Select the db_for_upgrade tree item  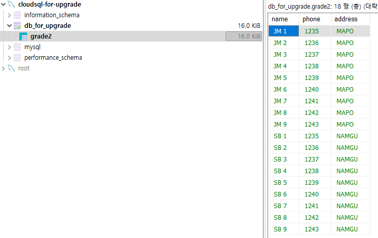coord(48,26)
